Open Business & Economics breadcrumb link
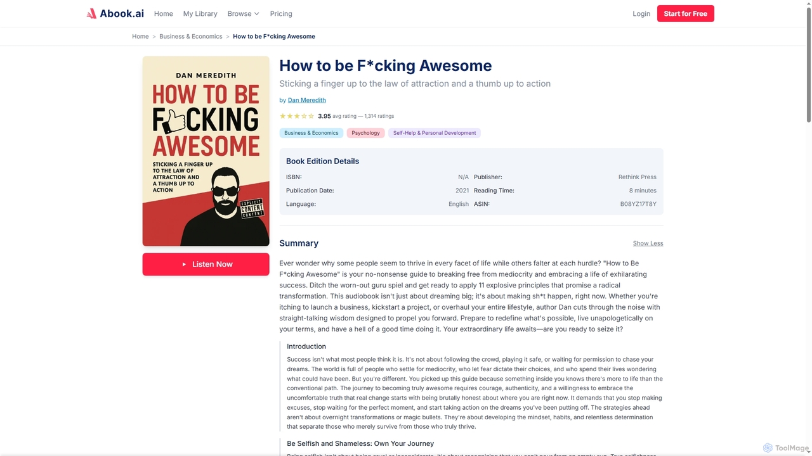812x456 pixels. coord(191,36)
